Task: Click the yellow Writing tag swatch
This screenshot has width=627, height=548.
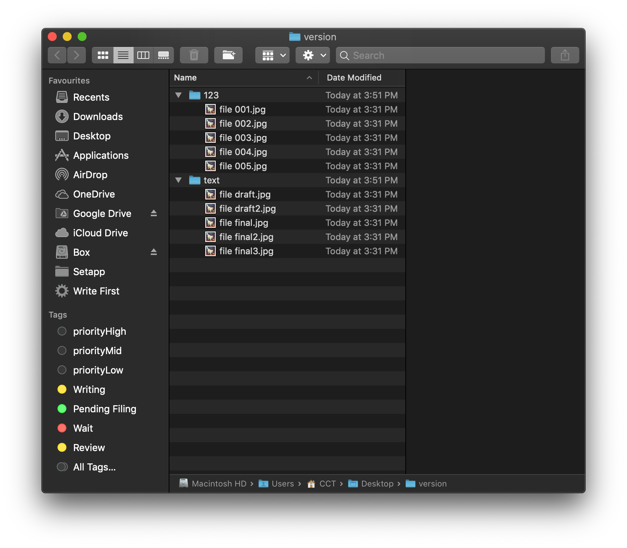Action: 62,389
